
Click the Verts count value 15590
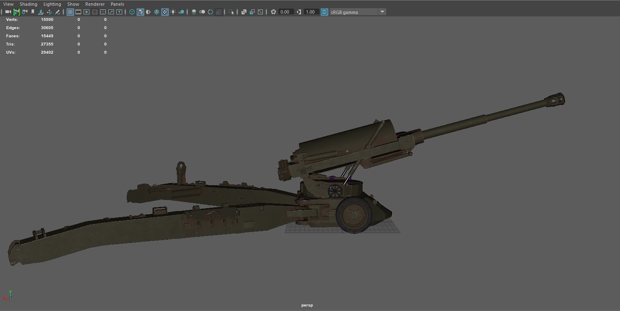[47, 20]
